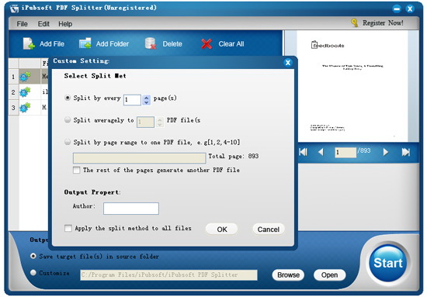Click the output folder path field
The width and height of the screenshot is (427, 297).
click(x=168, y=275)
